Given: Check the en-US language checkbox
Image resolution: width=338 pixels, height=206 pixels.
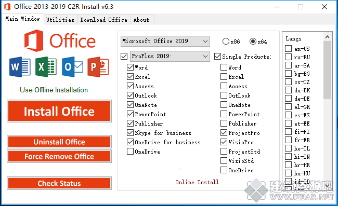Looking at the screenshot, I should (289, 49).
